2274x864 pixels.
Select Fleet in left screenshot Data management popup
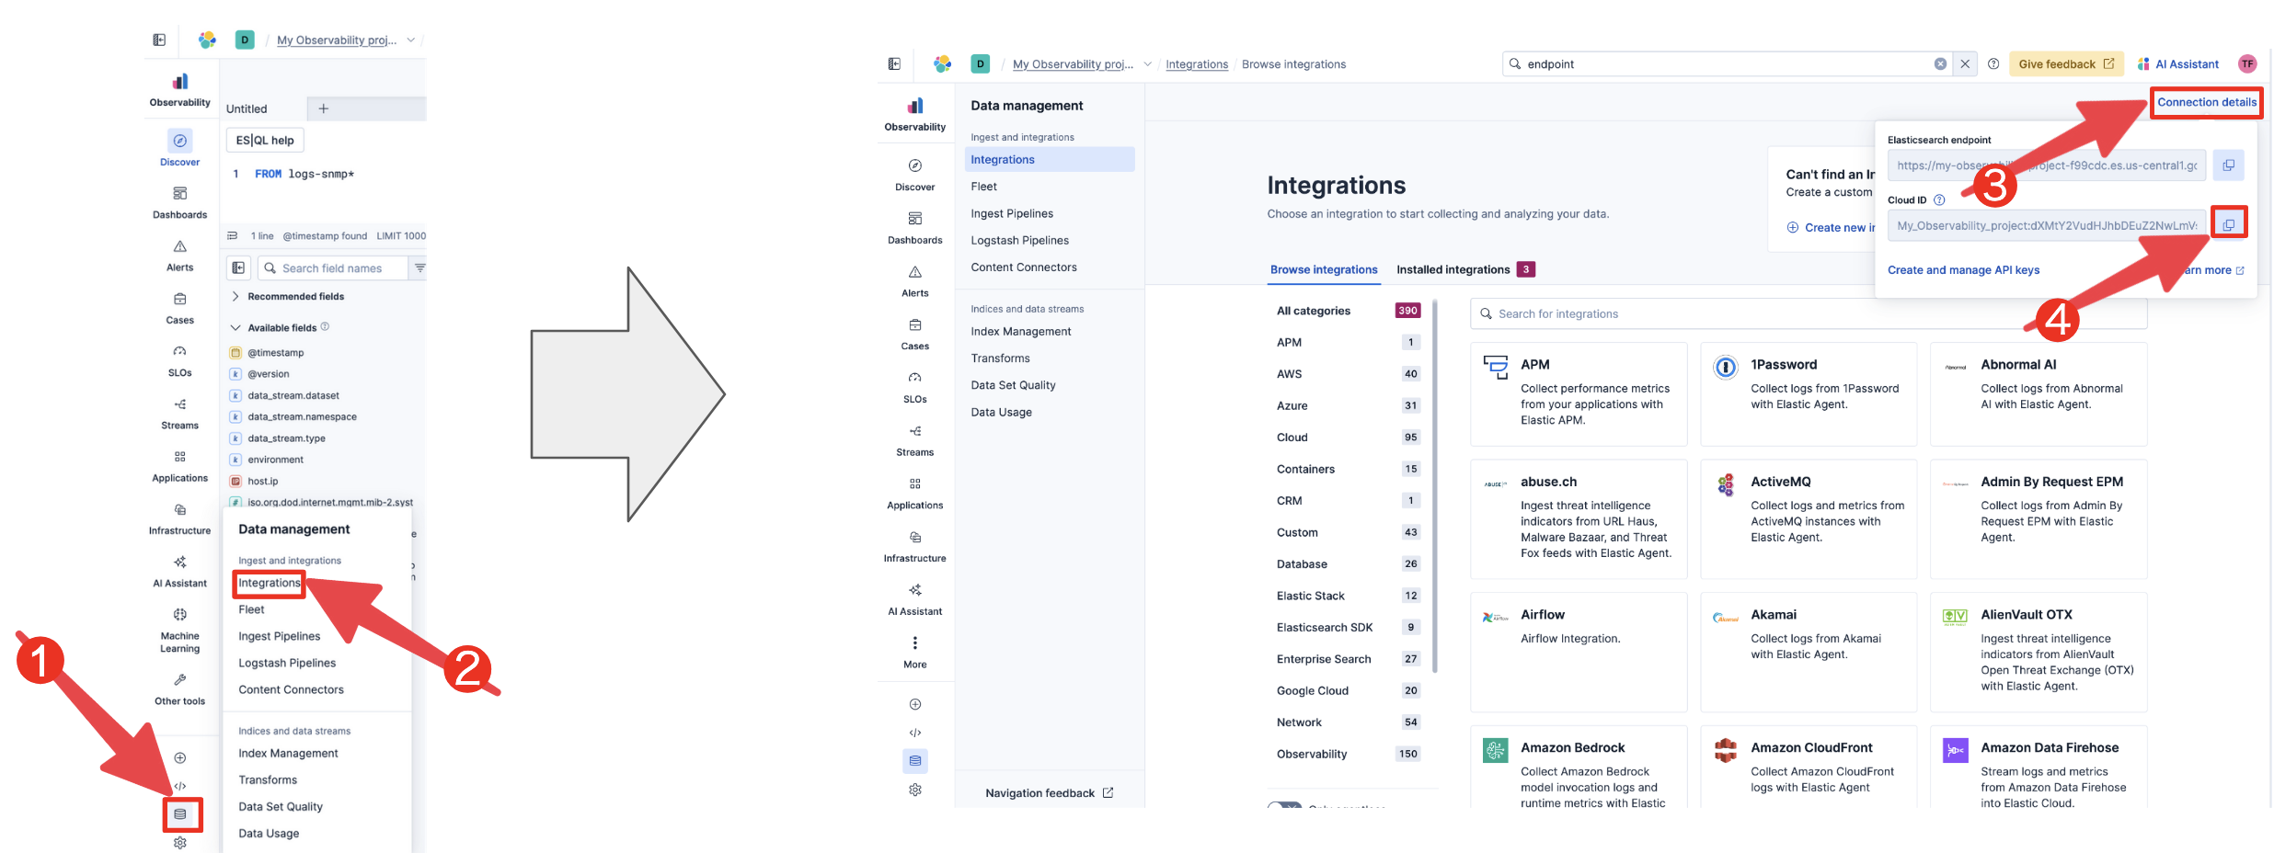click(251, 609)
